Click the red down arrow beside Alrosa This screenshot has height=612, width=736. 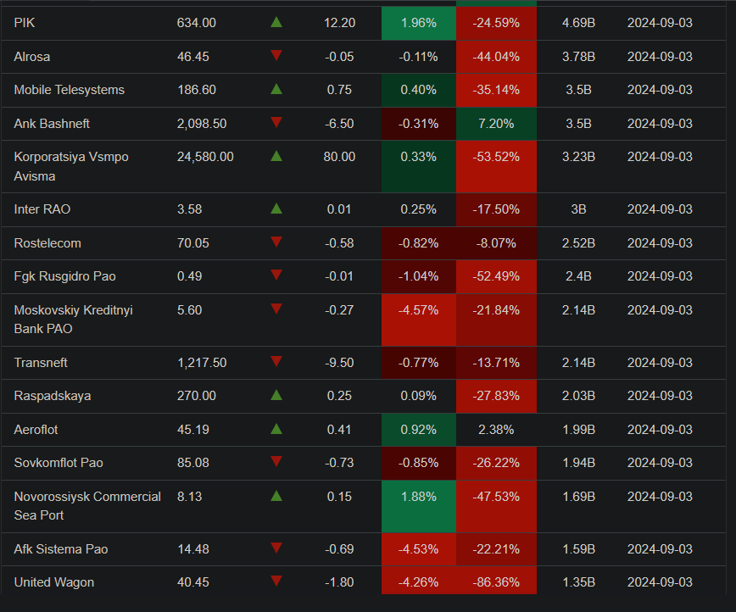point(276,56)
